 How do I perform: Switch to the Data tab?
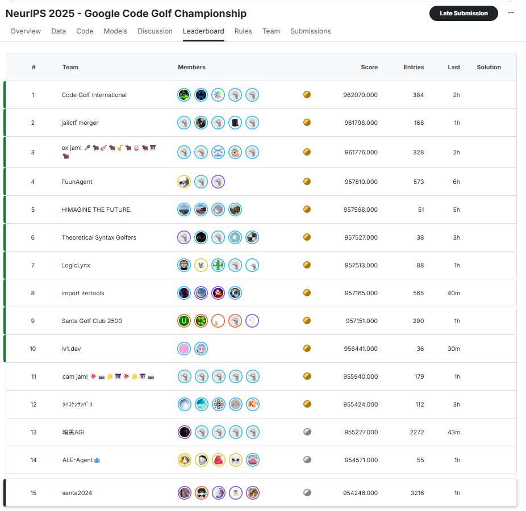[x=59, y=31]
